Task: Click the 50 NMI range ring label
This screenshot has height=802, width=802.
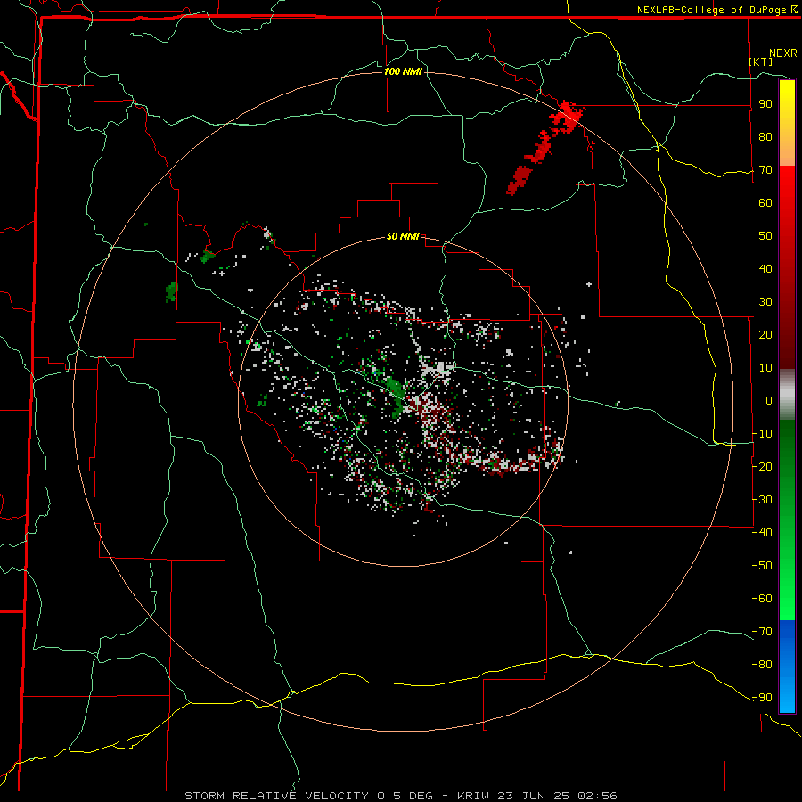Action: (403, 236)
